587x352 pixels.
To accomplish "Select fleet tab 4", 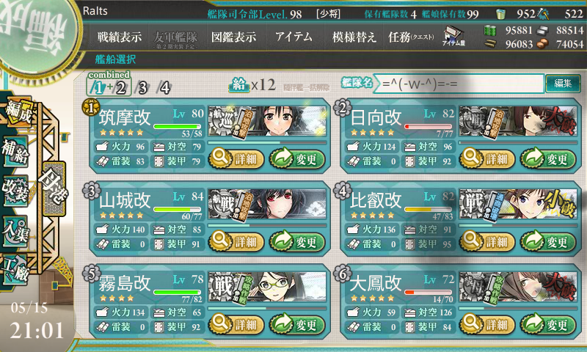I will coord(164,88).
